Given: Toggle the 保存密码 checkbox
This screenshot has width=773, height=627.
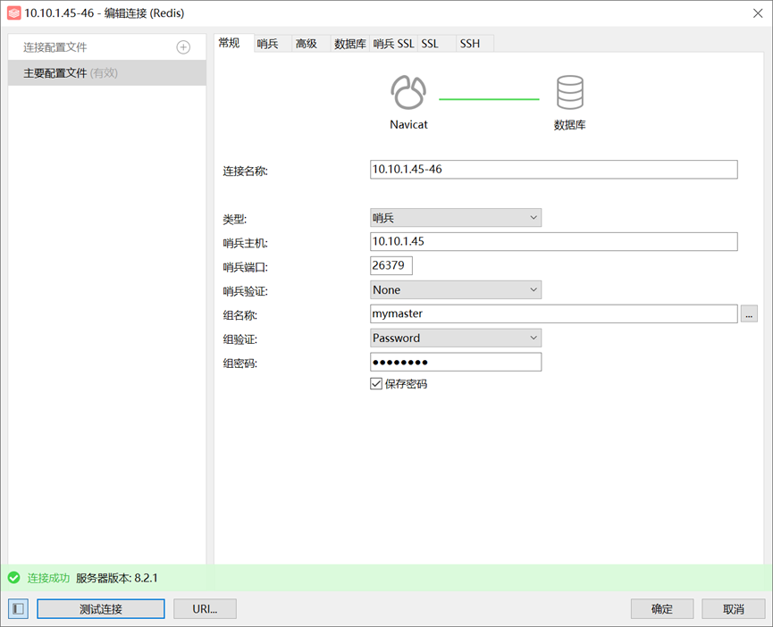Looking at the screenshot, I should (376, 384).
